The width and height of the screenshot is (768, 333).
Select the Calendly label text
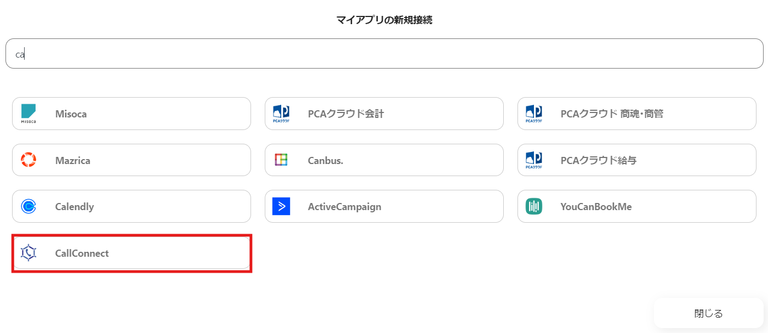75,207
